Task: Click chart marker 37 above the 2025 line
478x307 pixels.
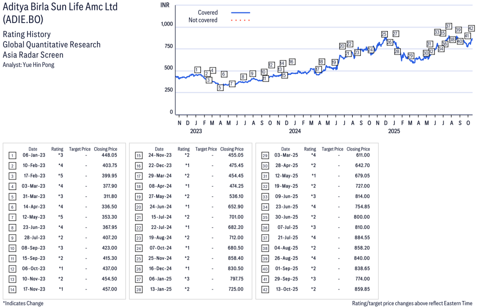Action: point(448,26)
